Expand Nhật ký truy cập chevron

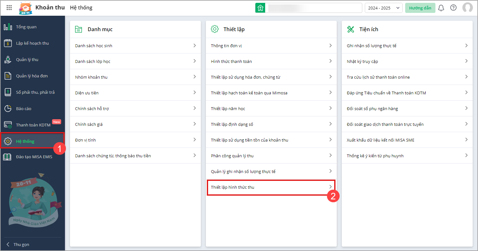[466, 61]
